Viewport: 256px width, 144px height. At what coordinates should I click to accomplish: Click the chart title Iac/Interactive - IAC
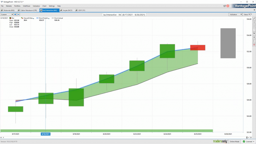(x=124, y=15)
